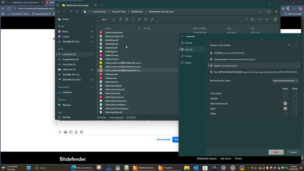Open the New item dropdown
This screenshot has width=304, height=171.
[x=103, y=19]
